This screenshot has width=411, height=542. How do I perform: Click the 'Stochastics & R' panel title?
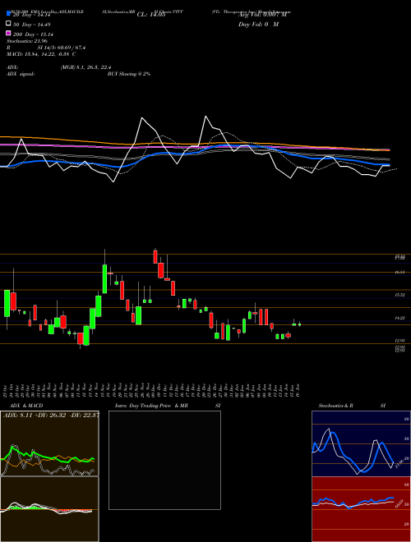click(x=335, y=406)
